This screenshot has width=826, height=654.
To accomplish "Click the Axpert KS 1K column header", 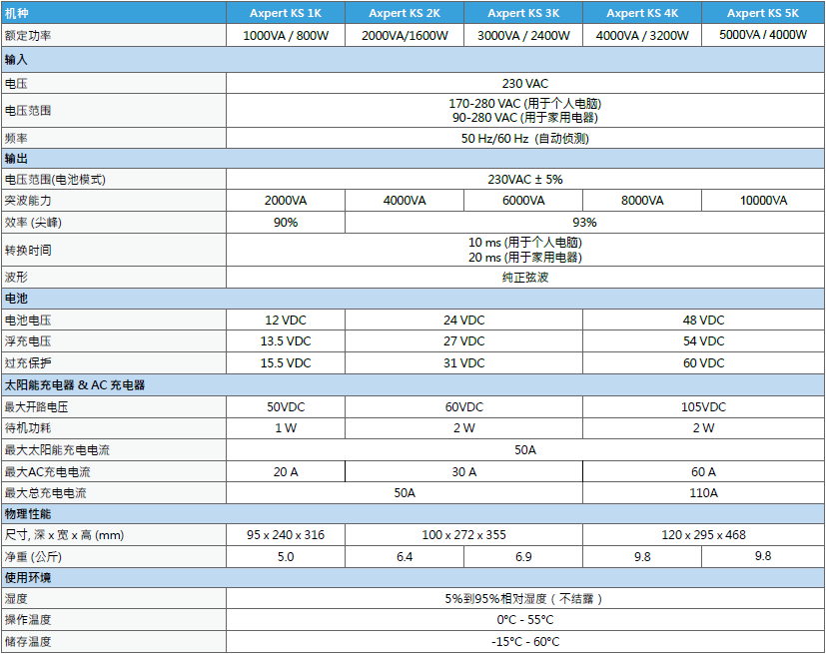I will 286,13.
